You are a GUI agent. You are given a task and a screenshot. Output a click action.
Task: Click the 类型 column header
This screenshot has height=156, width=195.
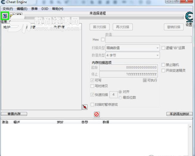85,122
